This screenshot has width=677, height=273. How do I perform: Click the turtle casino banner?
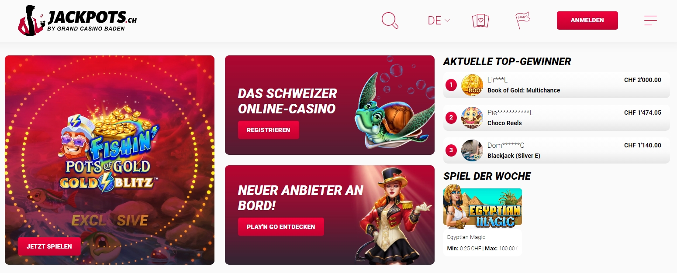point(330,105)
